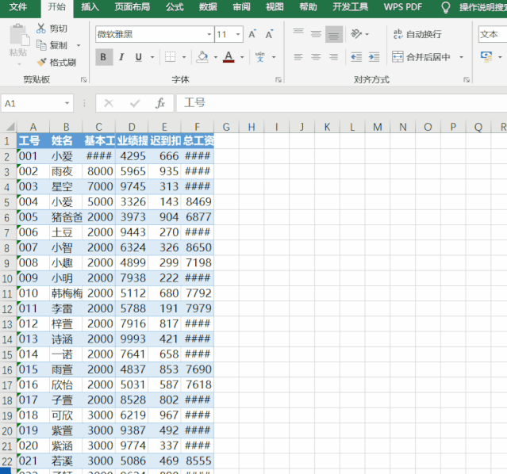Decrease font size with smaller A icon
Viewport: 507px width, 474px height.
pos(269,34)
